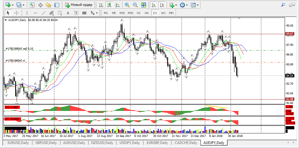Zoom out of the chart
299x148 pixels.
[135, 5]
